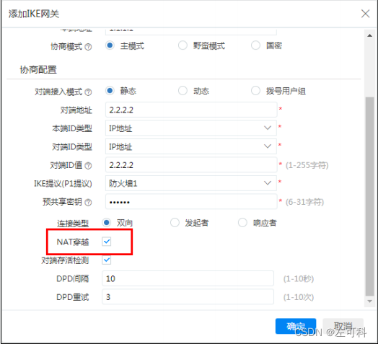Click the 确定 button
378x344 pixels.
coord(296,326)
